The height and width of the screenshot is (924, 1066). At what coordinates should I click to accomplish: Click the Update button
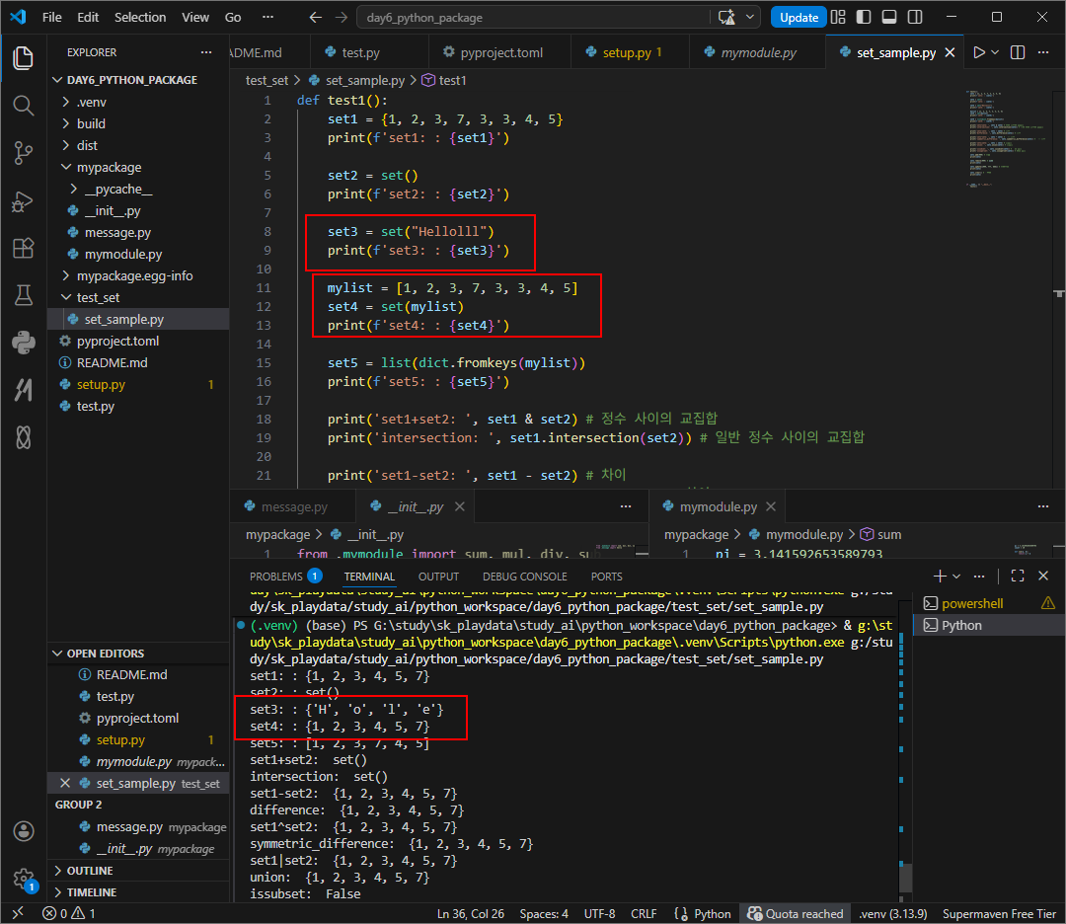tap(799, 17)
